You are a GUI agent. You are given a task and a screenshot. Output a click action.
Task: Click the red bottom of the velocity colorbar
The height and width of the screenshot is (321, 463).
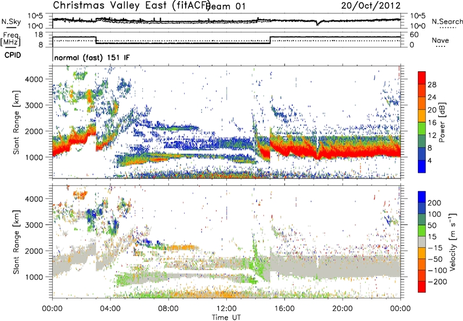coord(422,287)
